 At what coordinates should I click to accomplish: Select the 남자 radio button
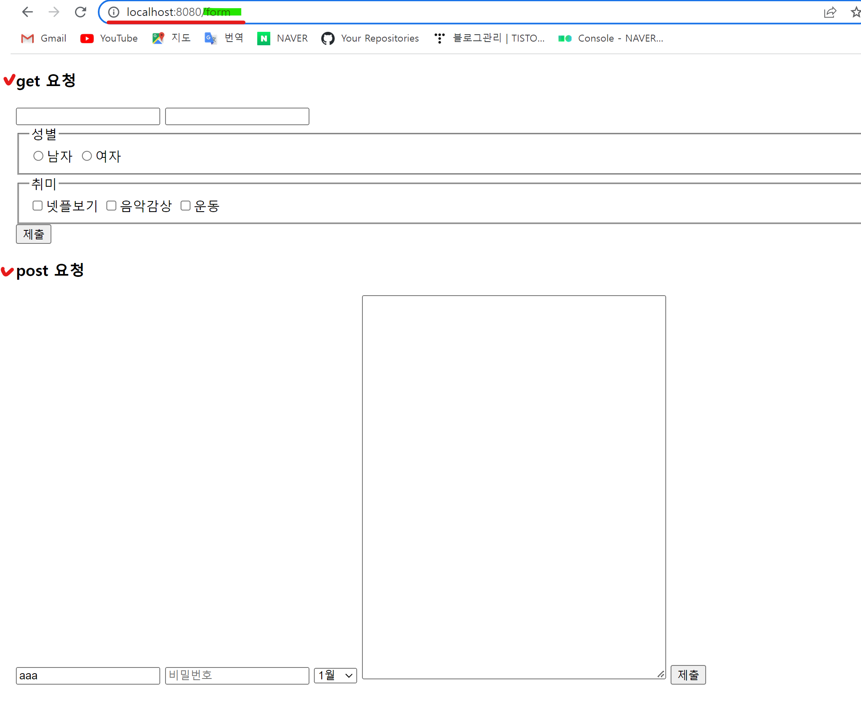tap(38, 156)
